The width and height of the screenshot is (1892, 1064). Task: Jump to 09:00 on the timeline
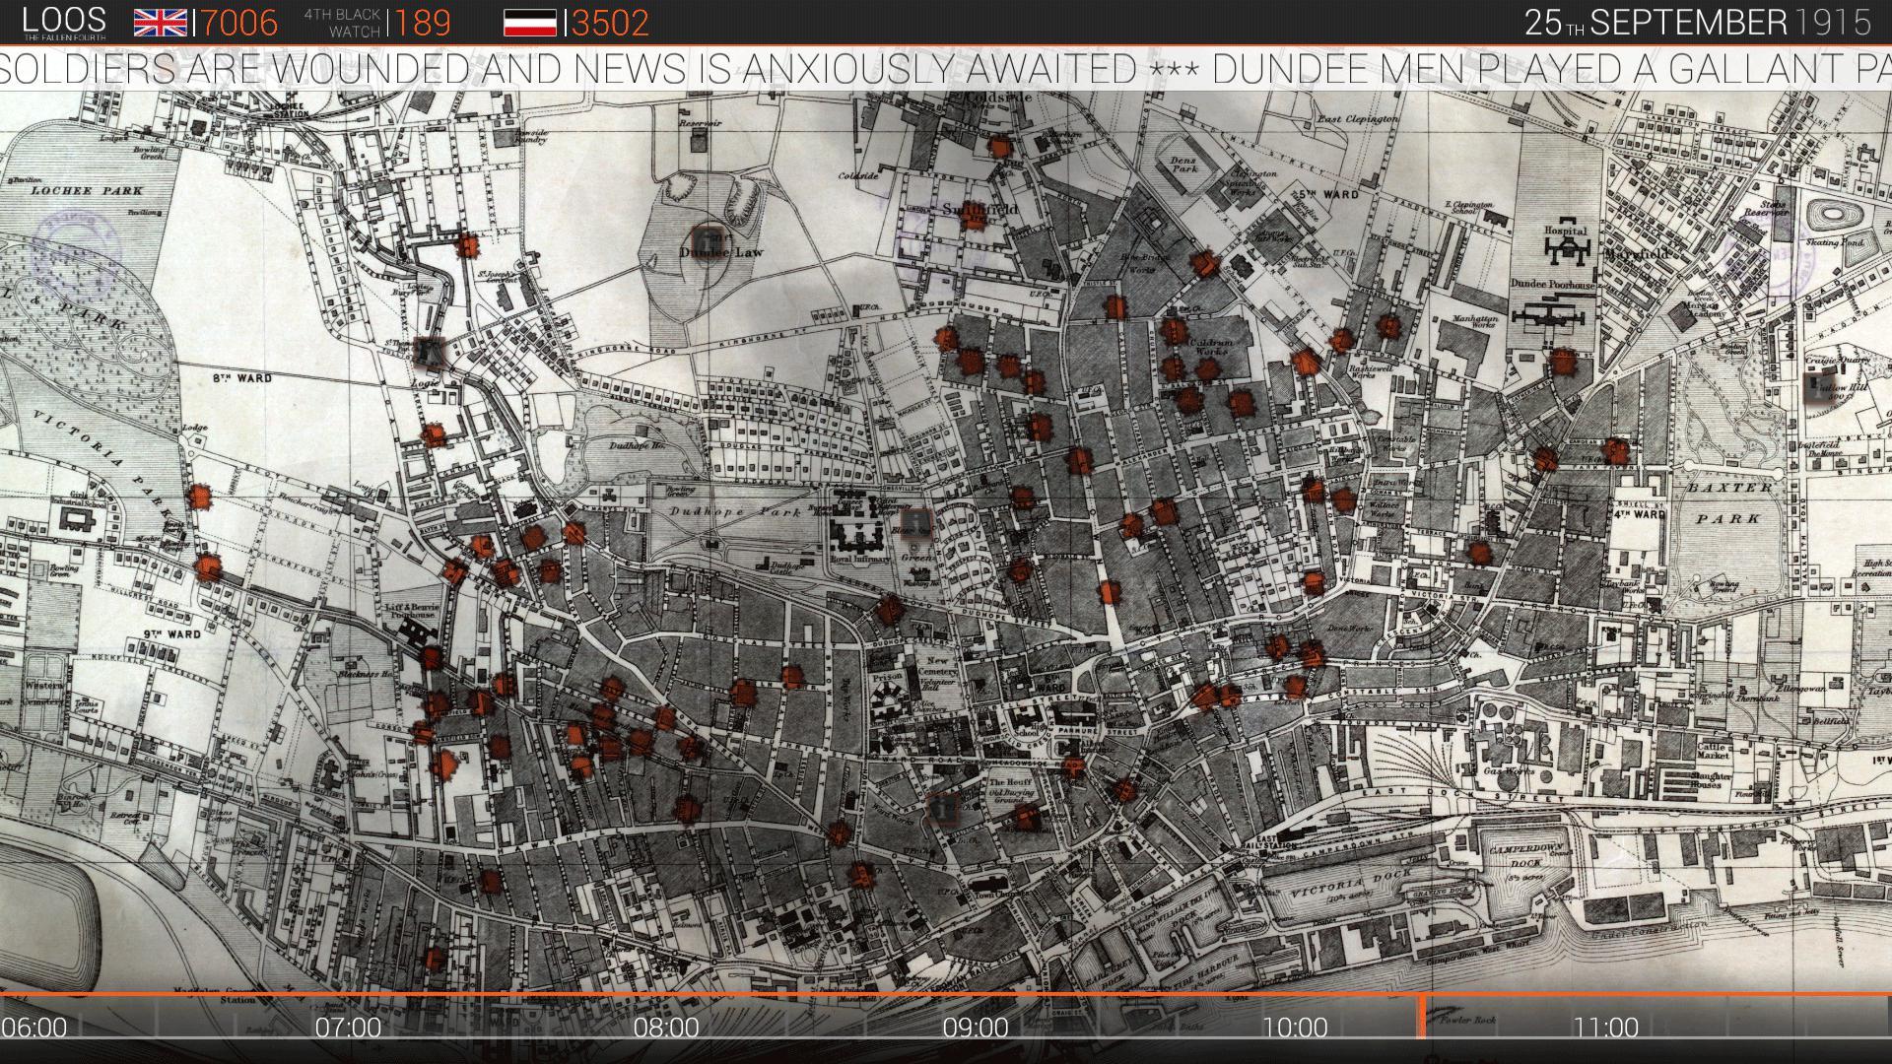pyautogui.click(x=975, y=1028)
